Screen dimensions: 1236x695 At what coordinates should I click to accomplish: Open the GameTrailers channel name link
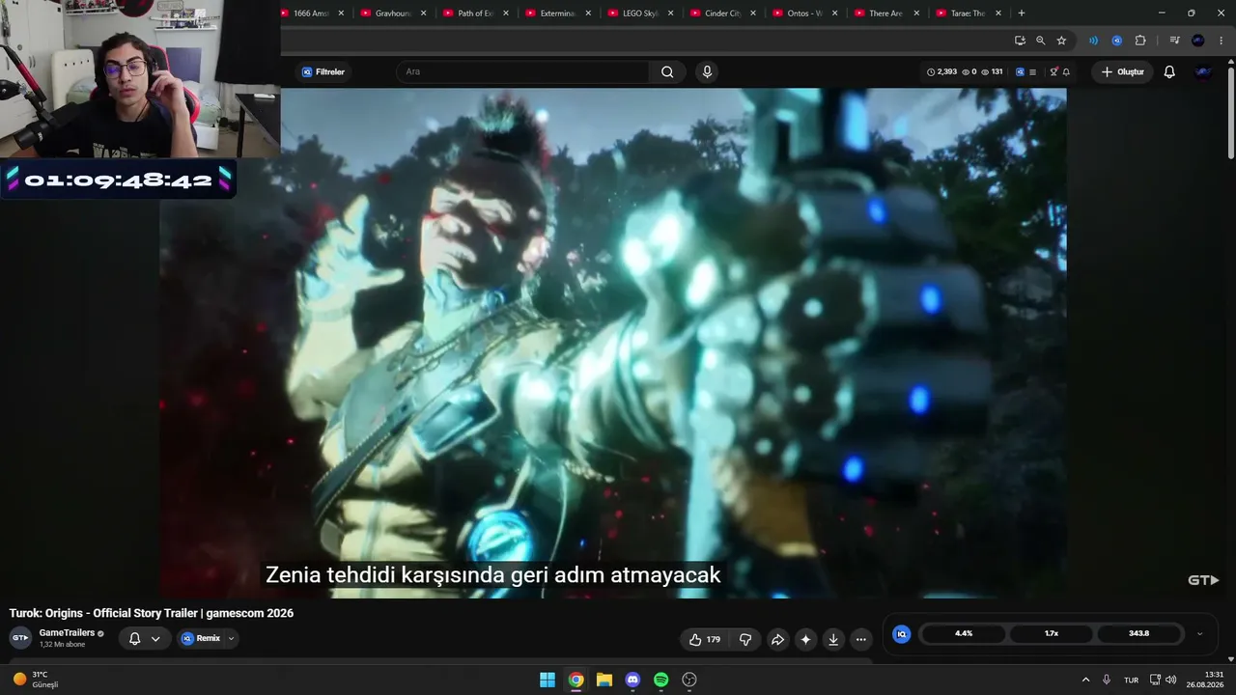click(67, 633)
